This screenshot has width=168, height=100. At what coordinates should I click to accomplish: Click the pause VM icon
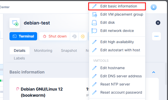tap(83, 36)
